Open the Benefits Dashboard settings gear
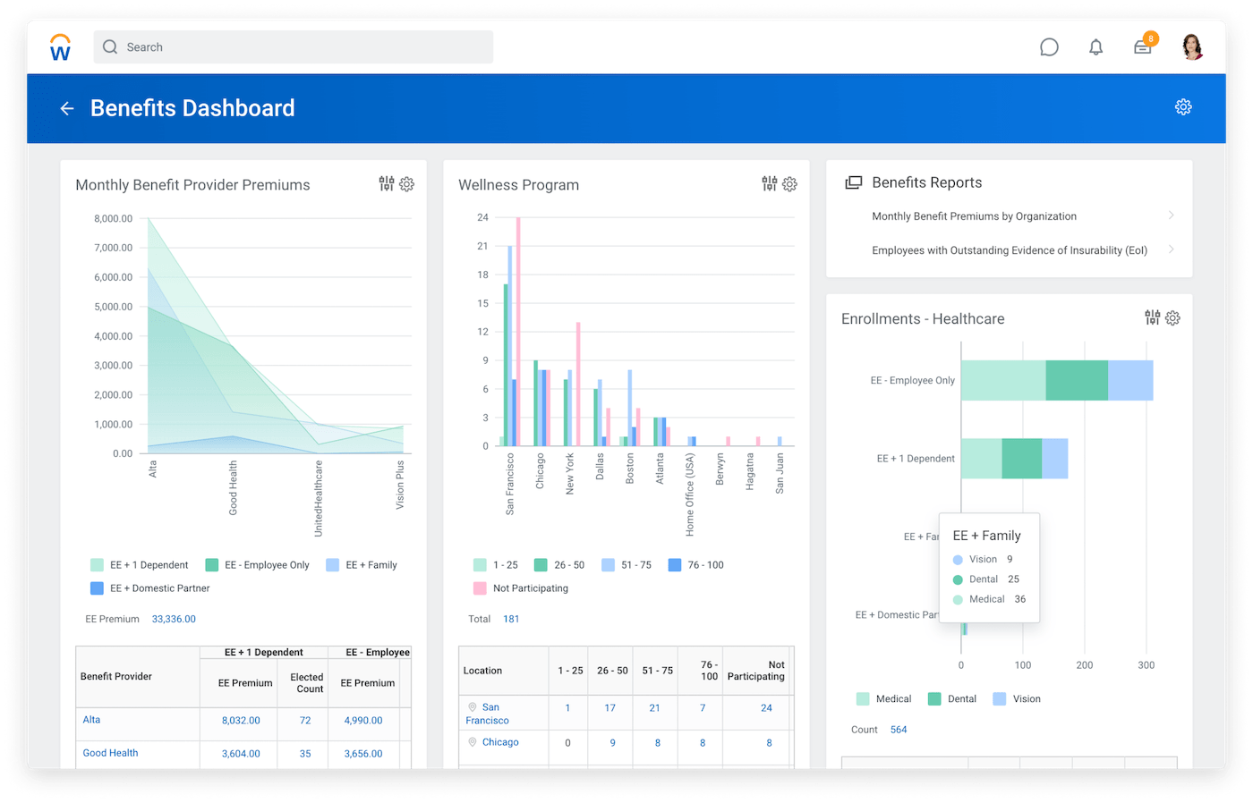Viewport: 1253px width, 803px height. [x=1183, y=106]
